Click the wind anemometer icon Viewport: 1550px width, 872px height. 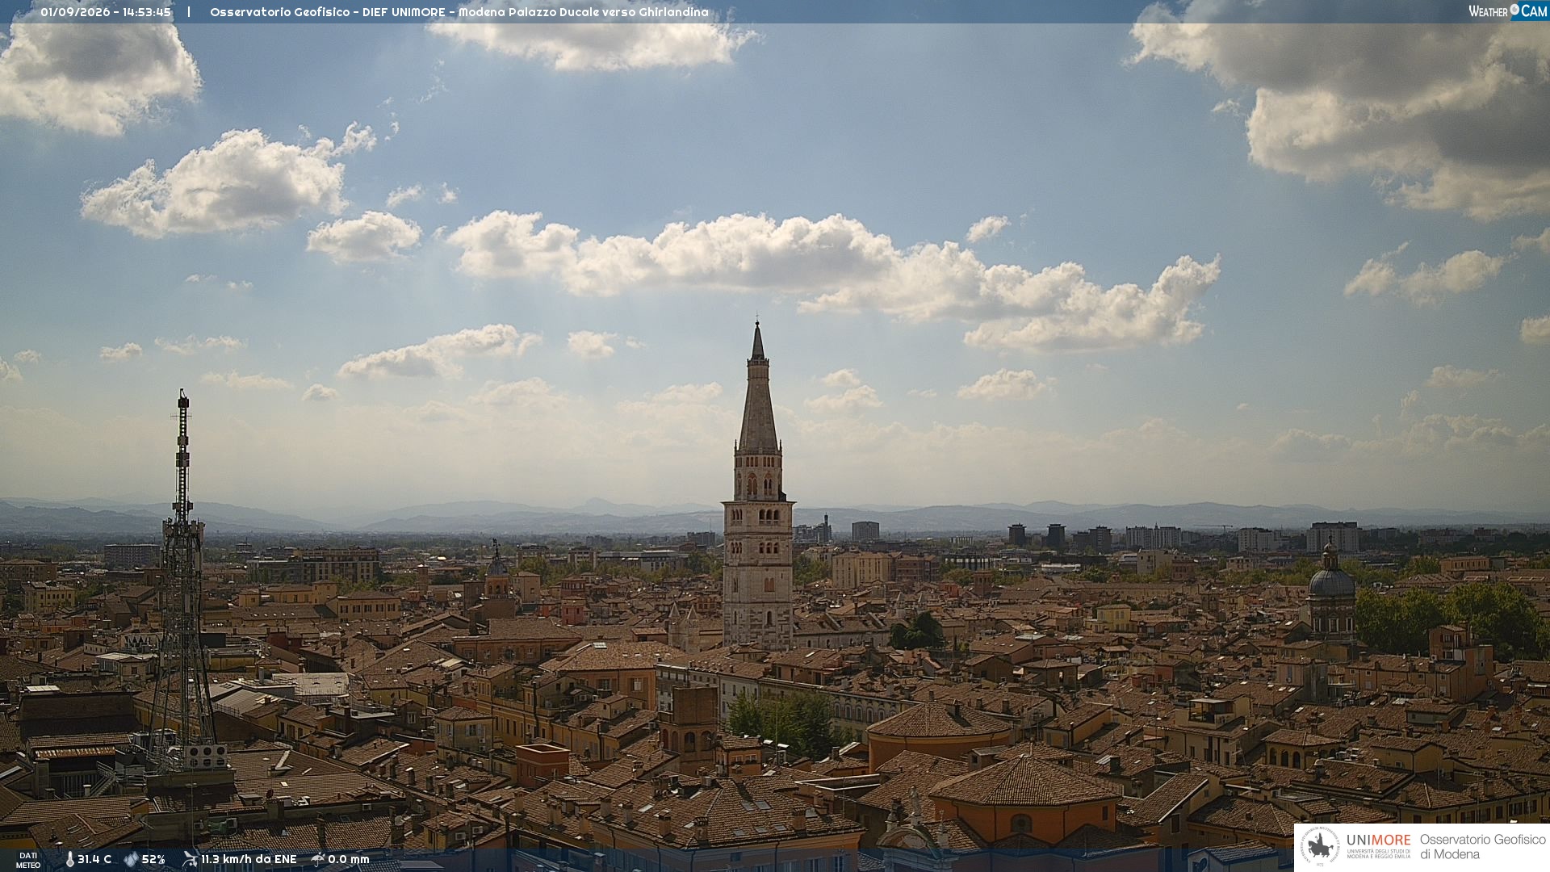click(x=190, y=859)
